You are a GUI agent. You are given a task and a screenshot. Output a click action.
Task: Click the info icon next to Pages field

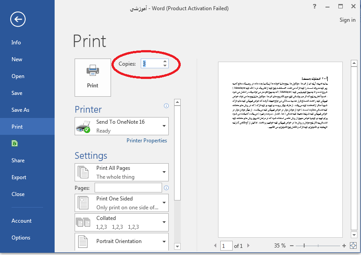[166, 188]
